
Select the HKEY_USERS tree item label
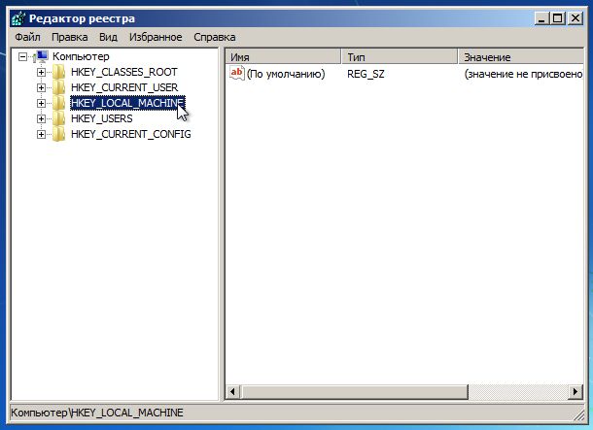[101, 118]
